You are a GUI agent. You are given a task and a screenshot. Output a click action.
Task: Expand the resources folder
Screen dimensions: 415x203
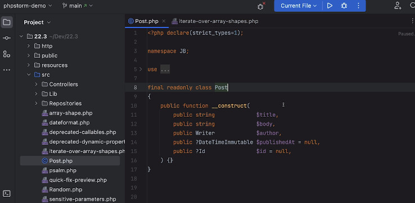click(x=29, y=65)
